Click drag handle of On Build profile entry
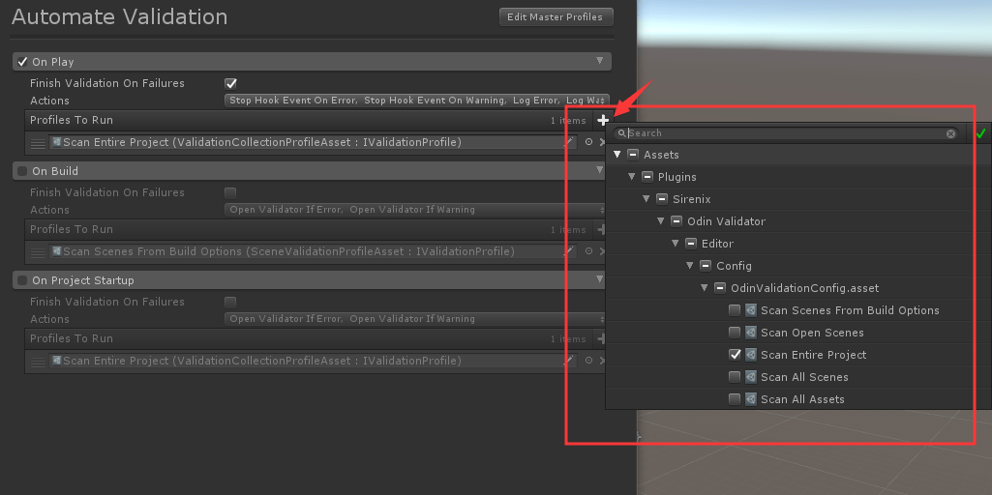The width and height of the screenshot is (992, 495). click(x=38, y=252)
